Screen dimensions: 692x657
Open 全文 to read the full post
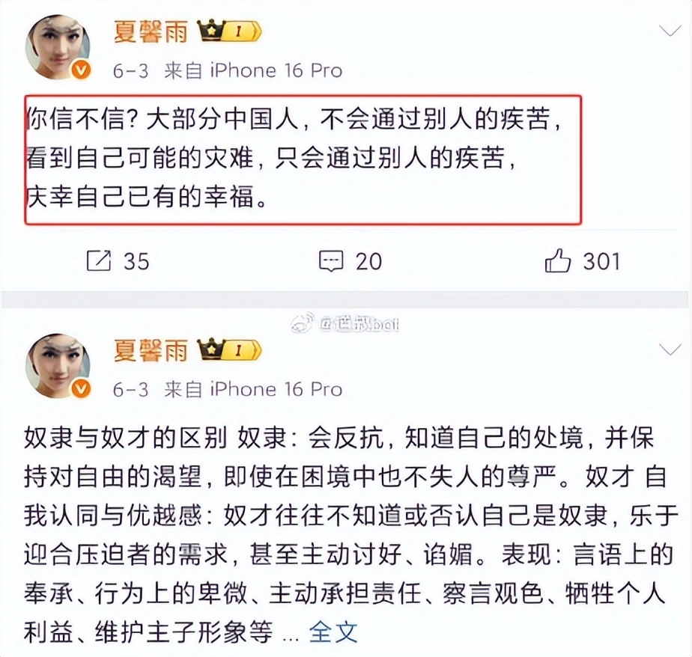(333, 632)
